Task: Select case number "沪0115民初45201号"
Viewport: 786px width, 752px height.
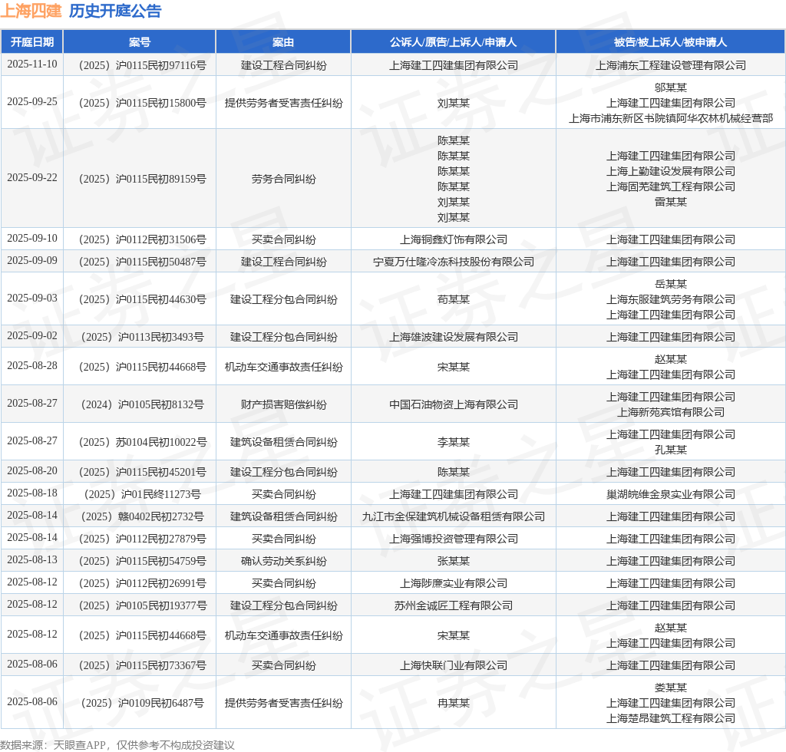Action: [142, 472]
